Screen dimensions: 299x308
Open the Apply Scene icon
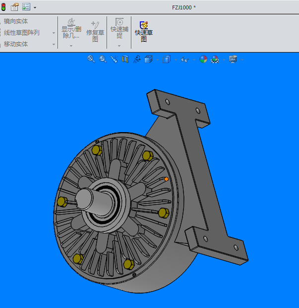(x=215, y=60)
